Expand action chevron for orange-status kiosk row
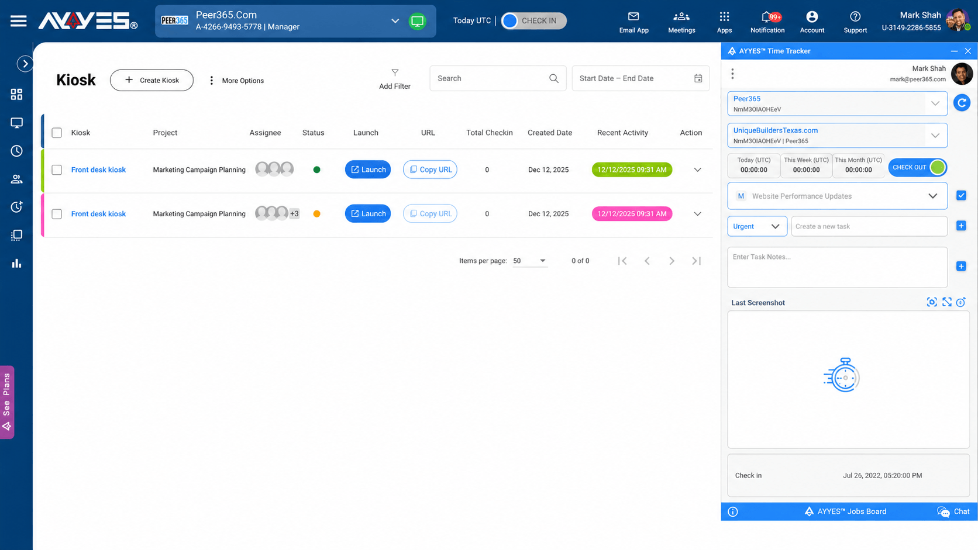The image size is (978, 550). click(x=697, y=214)
